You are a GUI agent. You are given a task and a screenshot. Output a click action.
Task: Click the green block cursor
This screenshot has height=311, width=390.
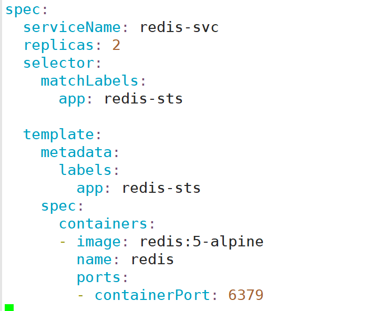point(9,307)
